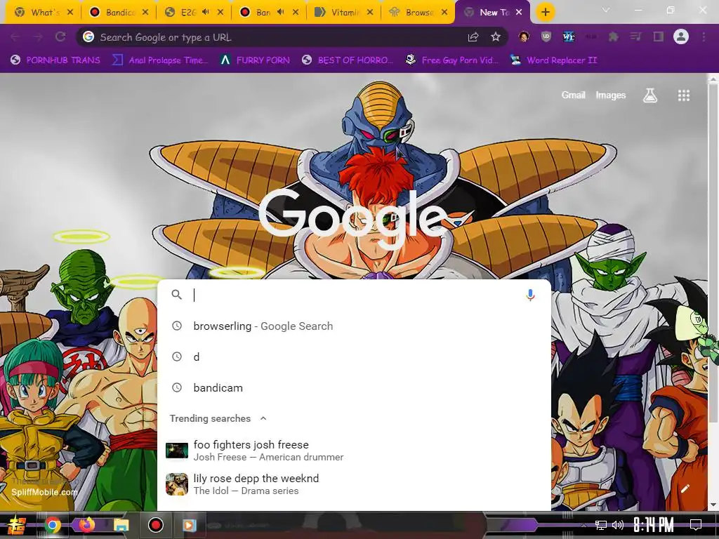Viewport: 719px width, 539px height.
Task: Reload the current page
Action: tap(60, 37)
